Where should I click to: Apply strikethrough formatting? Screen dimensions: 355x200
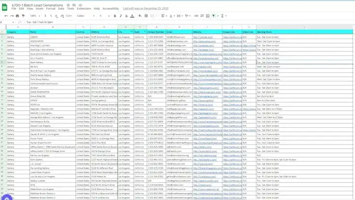[126, 16]
